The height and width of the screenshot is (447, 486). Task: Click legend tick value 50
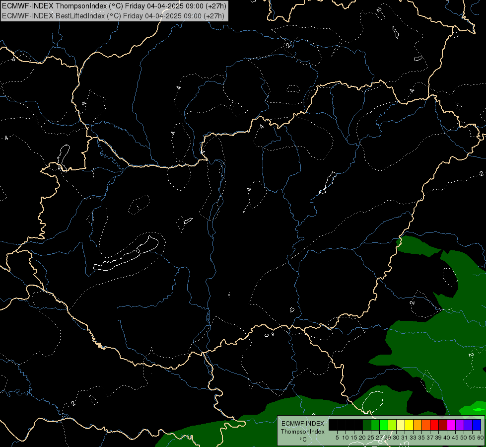tap(464, 438)
